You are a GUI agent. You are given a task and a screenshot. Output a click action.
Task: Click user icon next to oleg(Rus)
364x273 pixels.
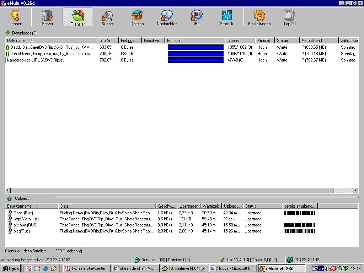10,231
